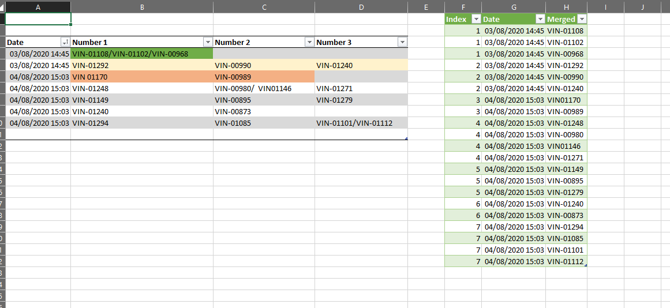Select Merged cell VIN-00990
The height and width of the screenshot is (308, 670).
click(x=566, y=77)
